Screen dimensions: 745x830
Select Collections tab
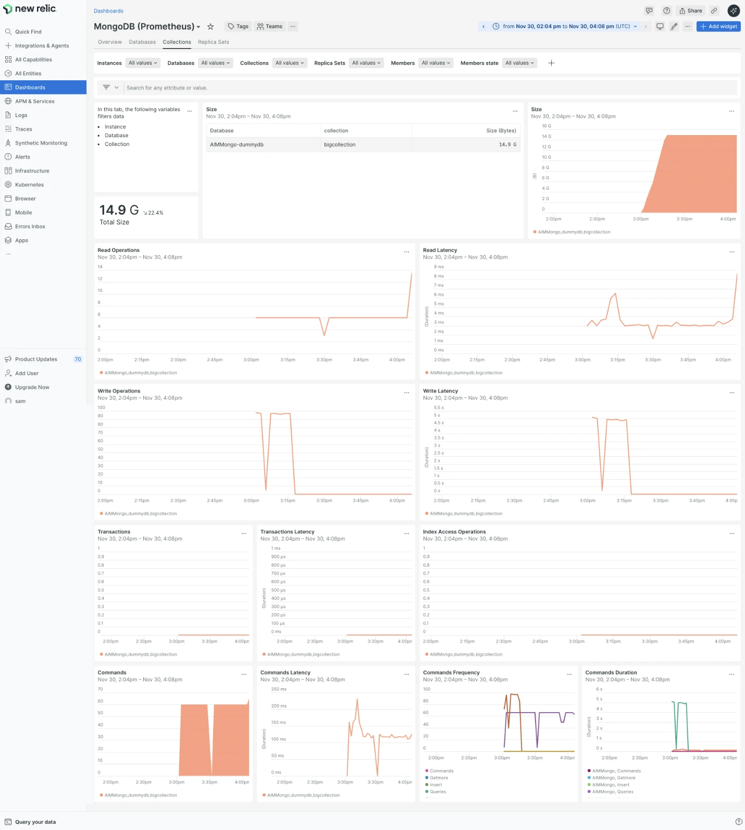coord(177,42)
